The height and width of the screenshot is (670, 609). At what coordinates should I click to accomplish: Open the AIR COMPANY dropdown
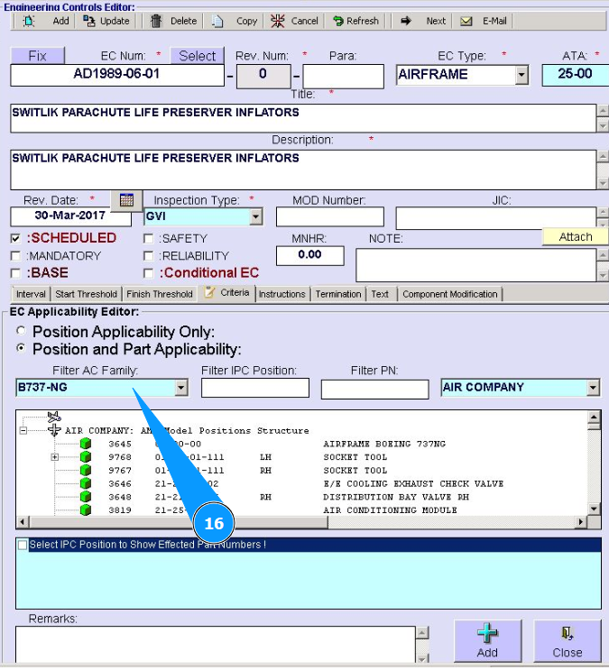click(593, 388)
